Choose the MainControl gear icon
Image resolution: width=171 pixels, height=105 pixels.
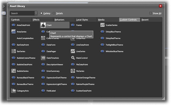pyautogui.click(x=73, y=58)
